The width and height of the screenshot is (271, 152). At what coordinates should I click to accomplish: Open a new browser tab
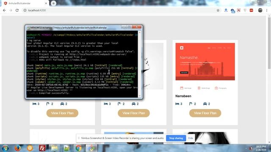[53, 3]
